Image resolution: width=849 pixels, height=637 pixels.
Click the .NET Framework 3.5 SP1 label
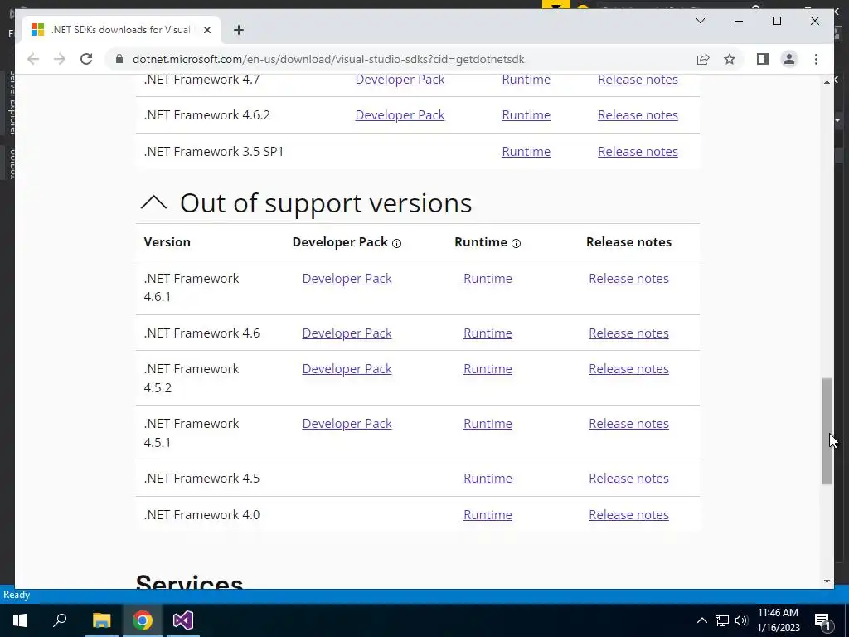click(213, 151)
